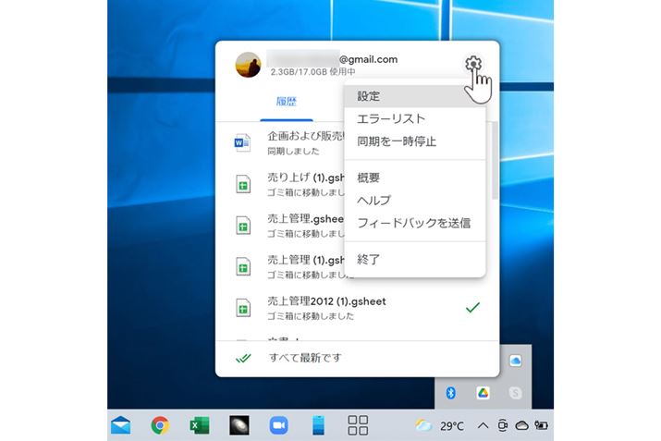
Task: Select 終了 to quit Google Drive
Action: [369, 259]
